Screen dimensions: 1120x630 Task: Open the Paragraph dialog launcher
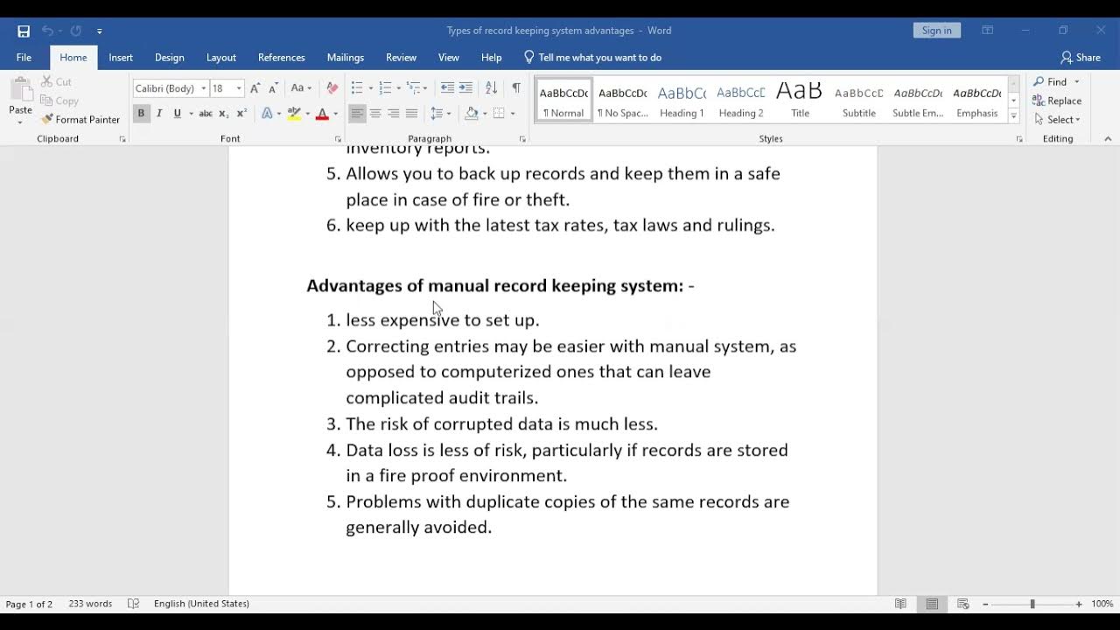522,139
